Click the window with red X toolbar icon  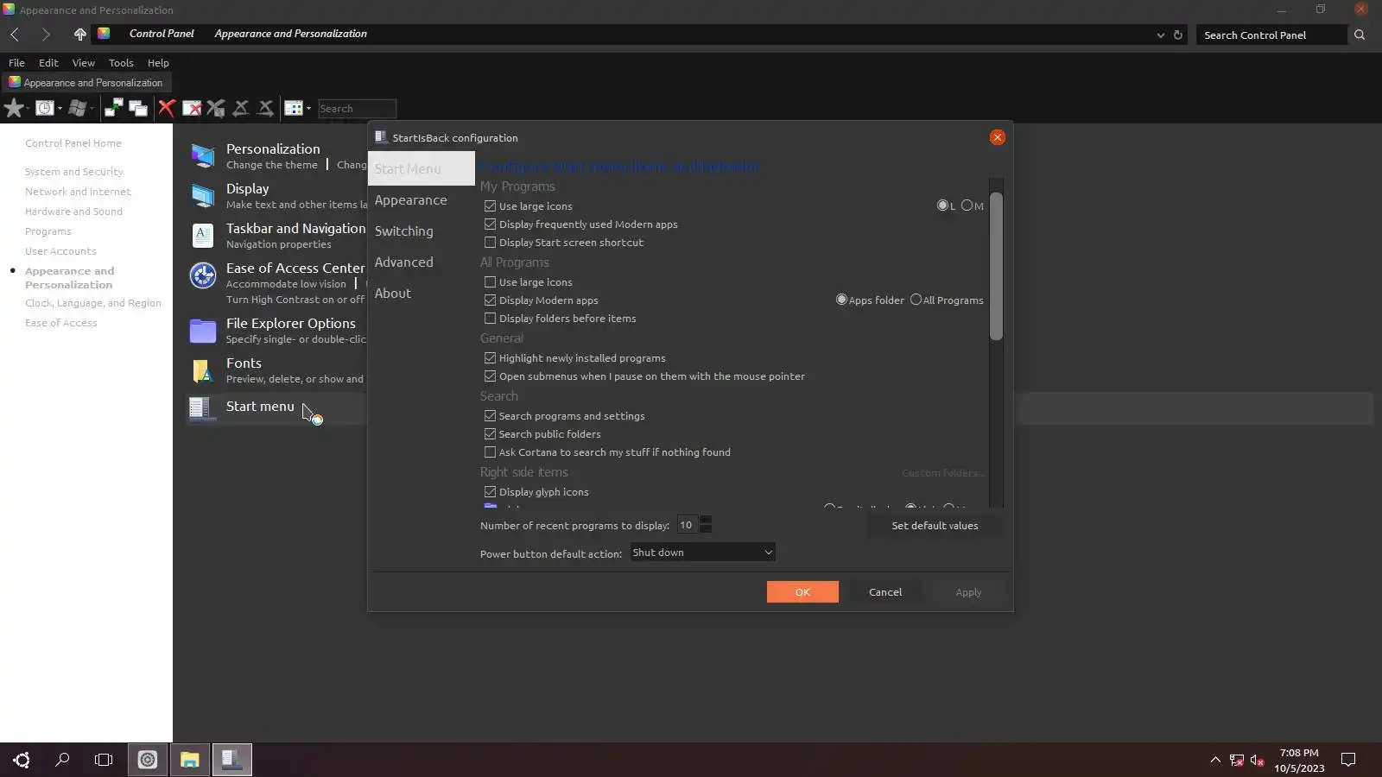click(x=192, y=108)
